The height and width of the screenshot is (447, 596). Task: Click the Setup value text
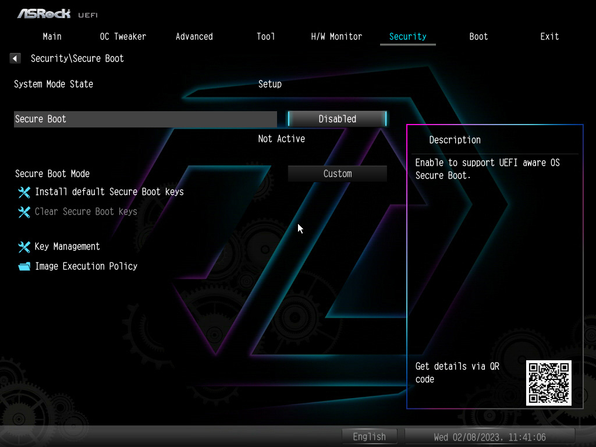270,84
